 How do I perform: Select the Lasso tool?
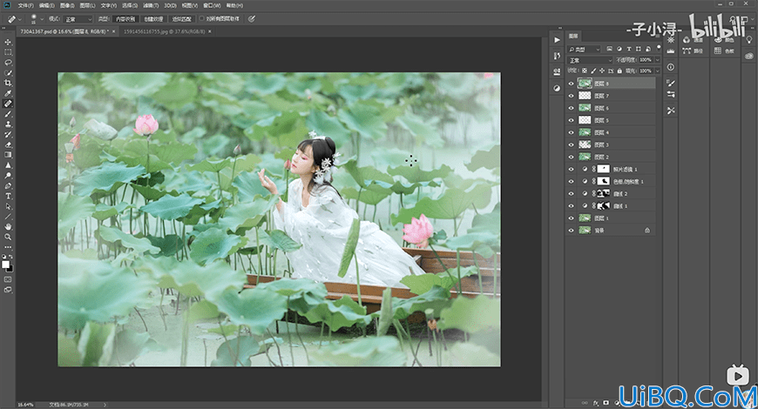(8, 63)
